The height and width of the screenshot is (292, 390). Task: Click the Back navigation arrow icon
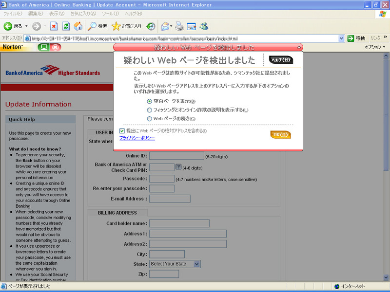8,26
